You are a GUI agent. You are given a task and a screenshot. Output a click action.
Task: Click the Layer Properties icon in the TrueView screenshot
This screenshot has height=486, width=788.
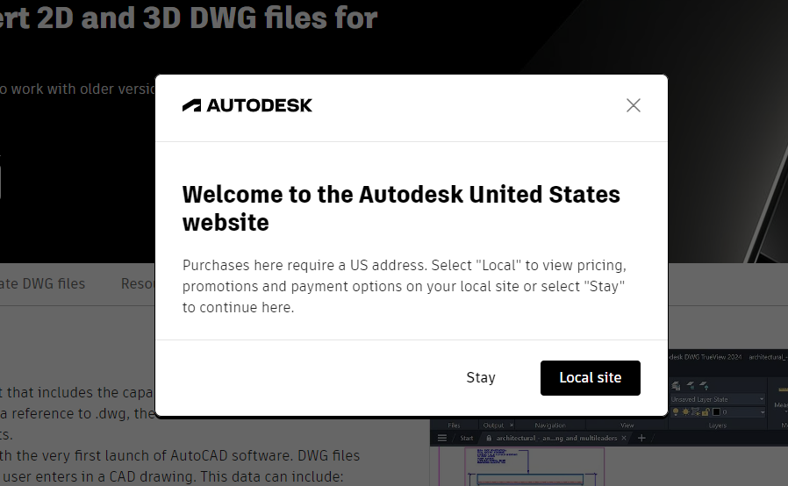(x=676, y=386)
